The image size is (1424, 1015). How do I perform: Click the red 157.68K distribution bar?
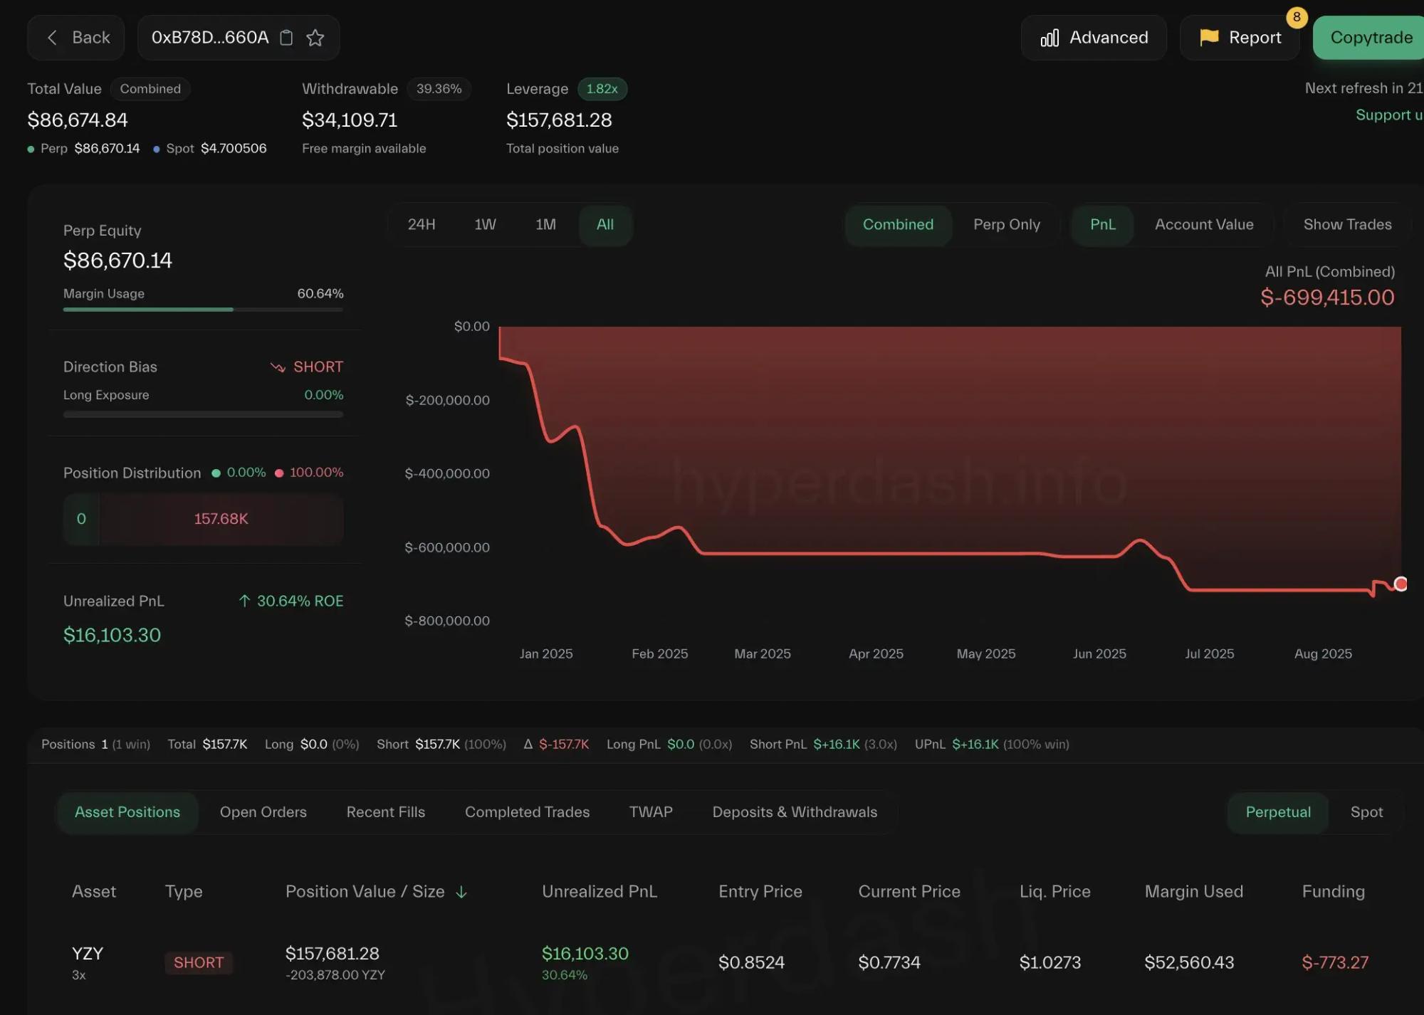[x=221, y=519]
